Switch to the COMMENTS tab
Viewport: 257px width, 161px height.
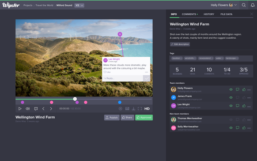188,14
